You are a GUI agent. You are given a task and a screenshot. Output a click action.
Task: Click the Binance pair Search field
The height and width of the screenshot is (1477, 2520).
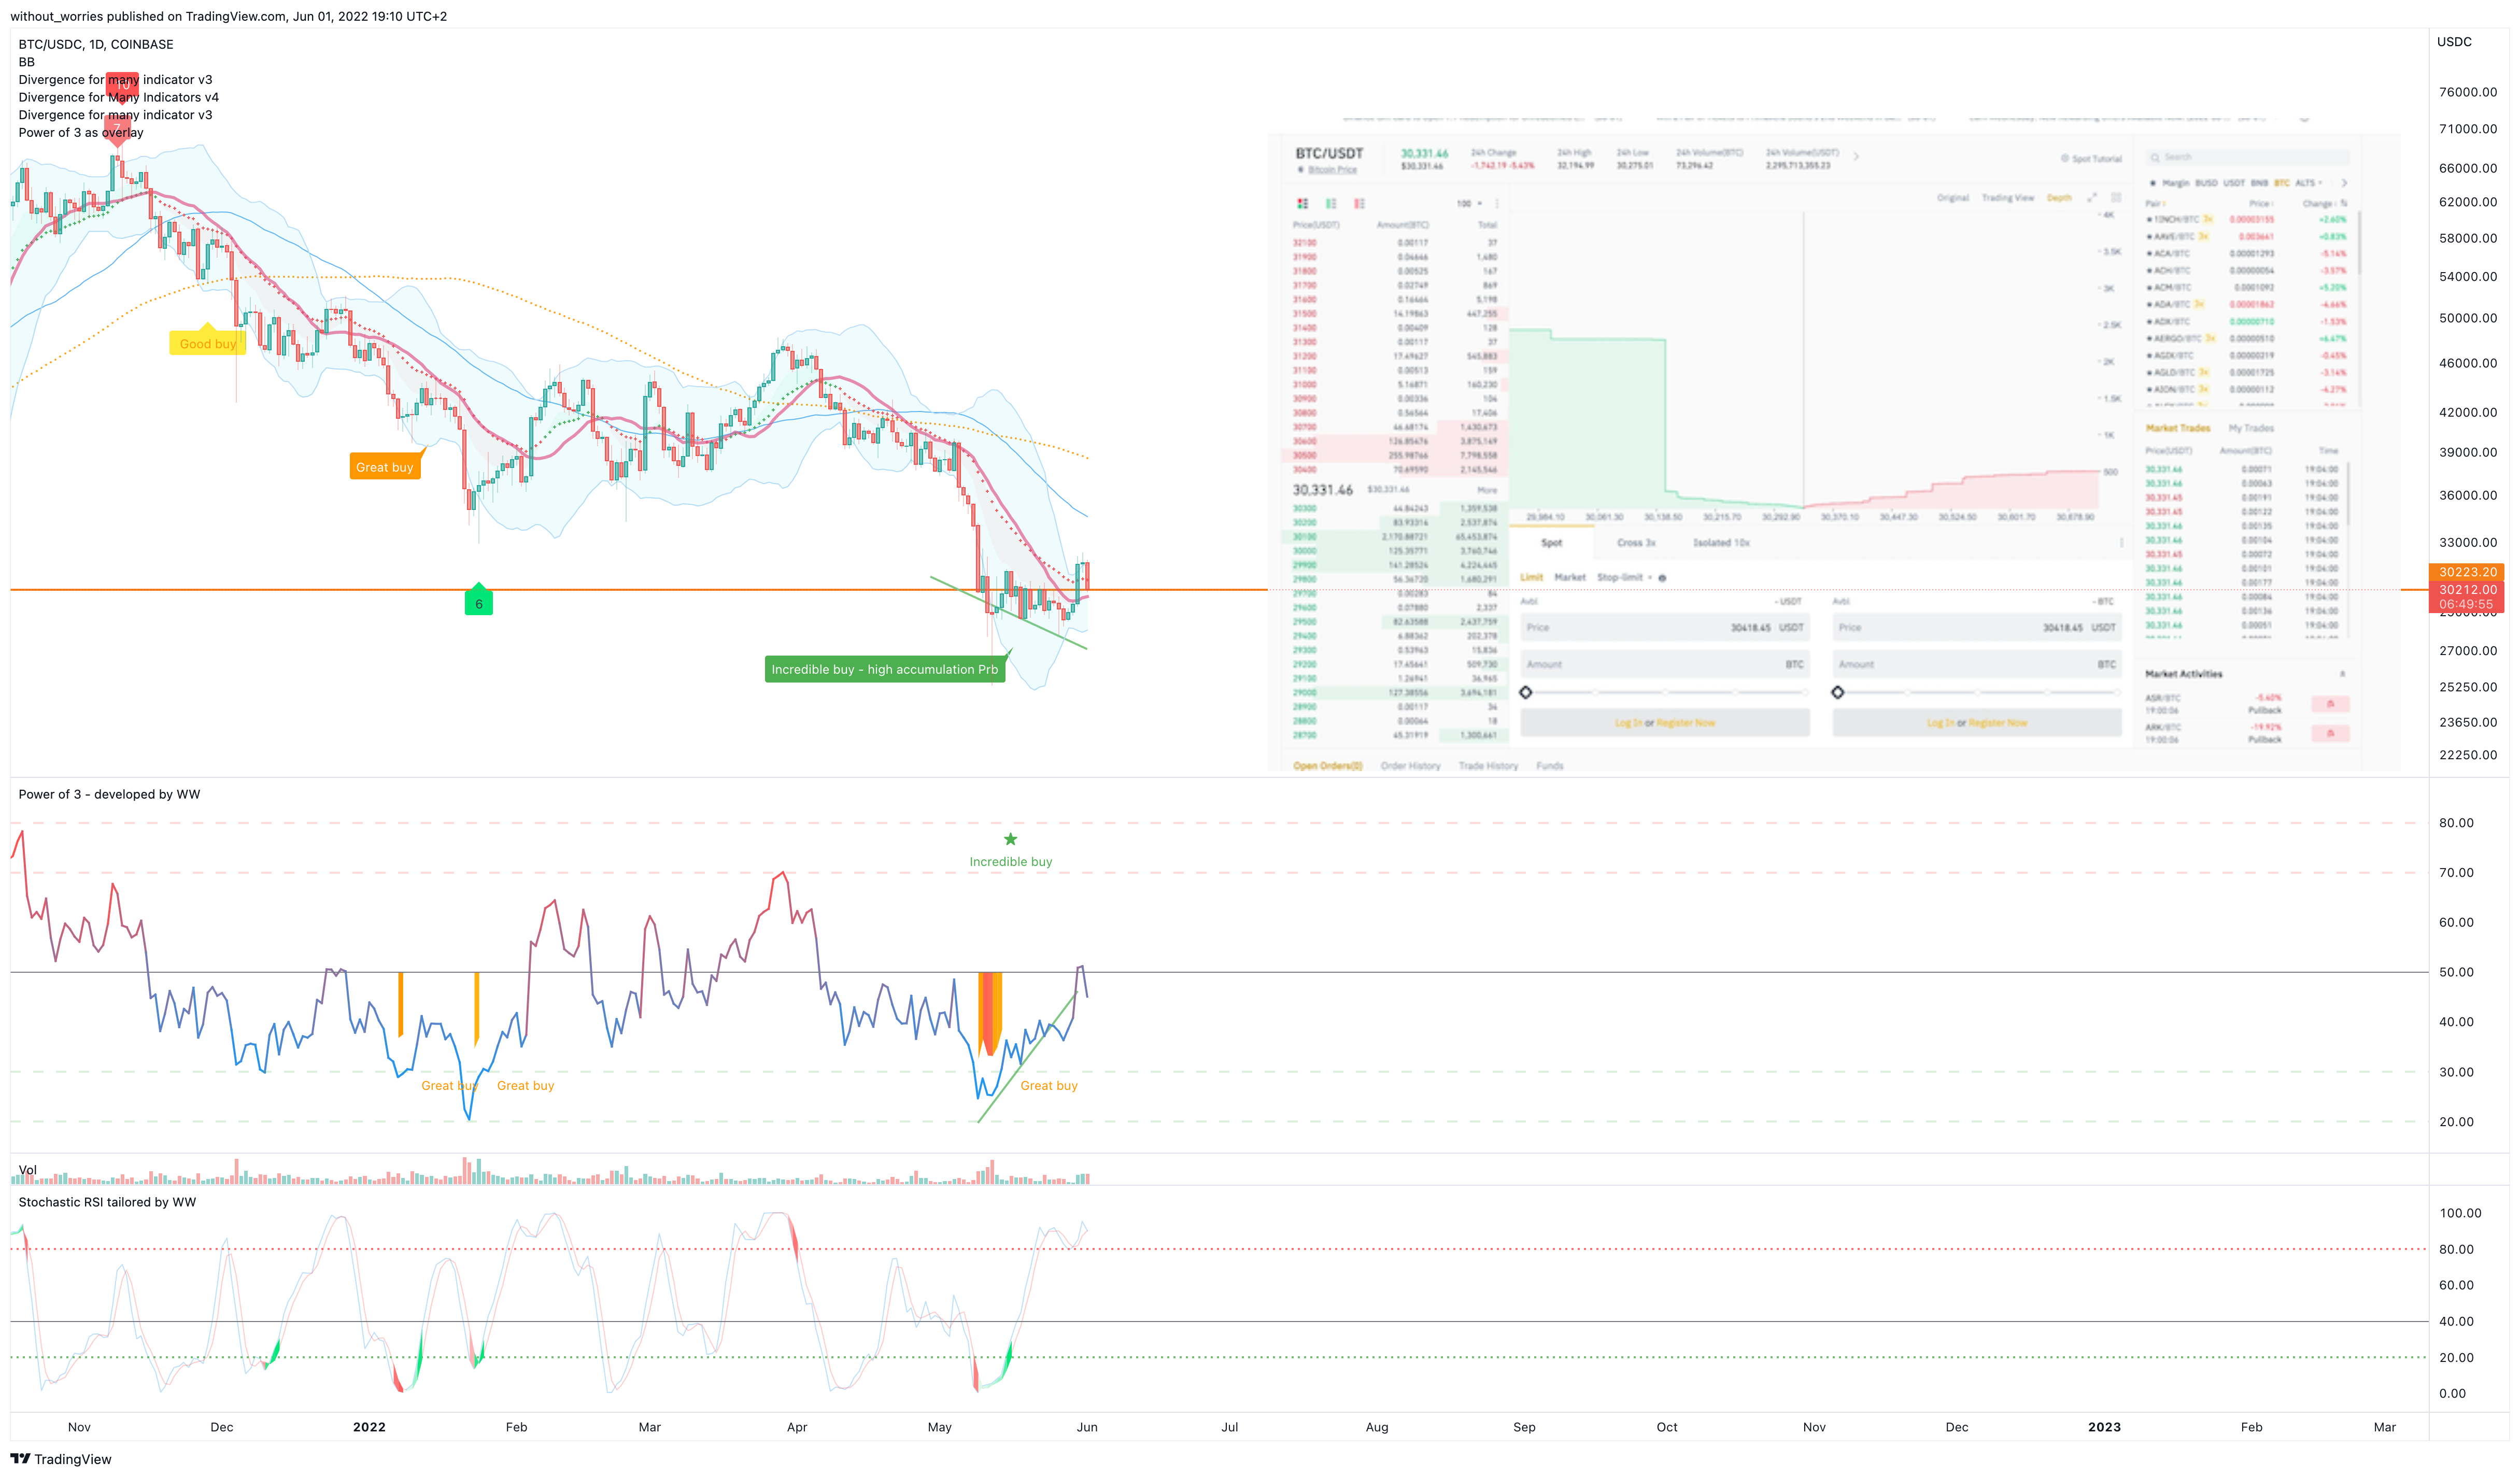click(x=2248, y=158)
